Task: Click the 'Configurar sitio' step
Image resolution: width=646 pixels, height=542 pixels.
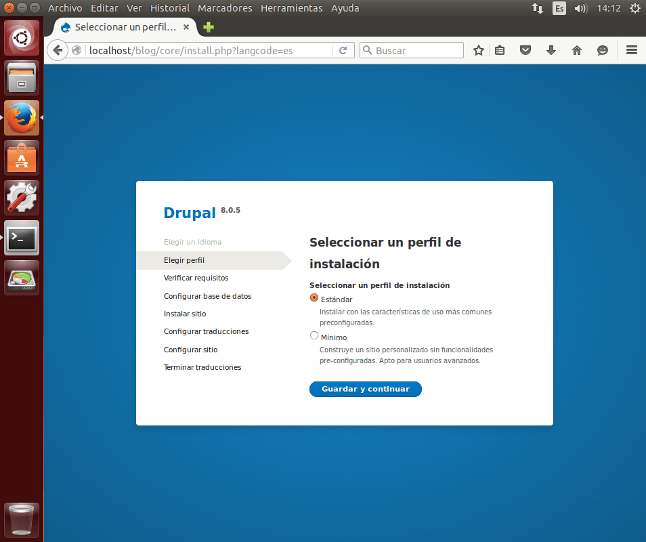Action: point(190,350)
